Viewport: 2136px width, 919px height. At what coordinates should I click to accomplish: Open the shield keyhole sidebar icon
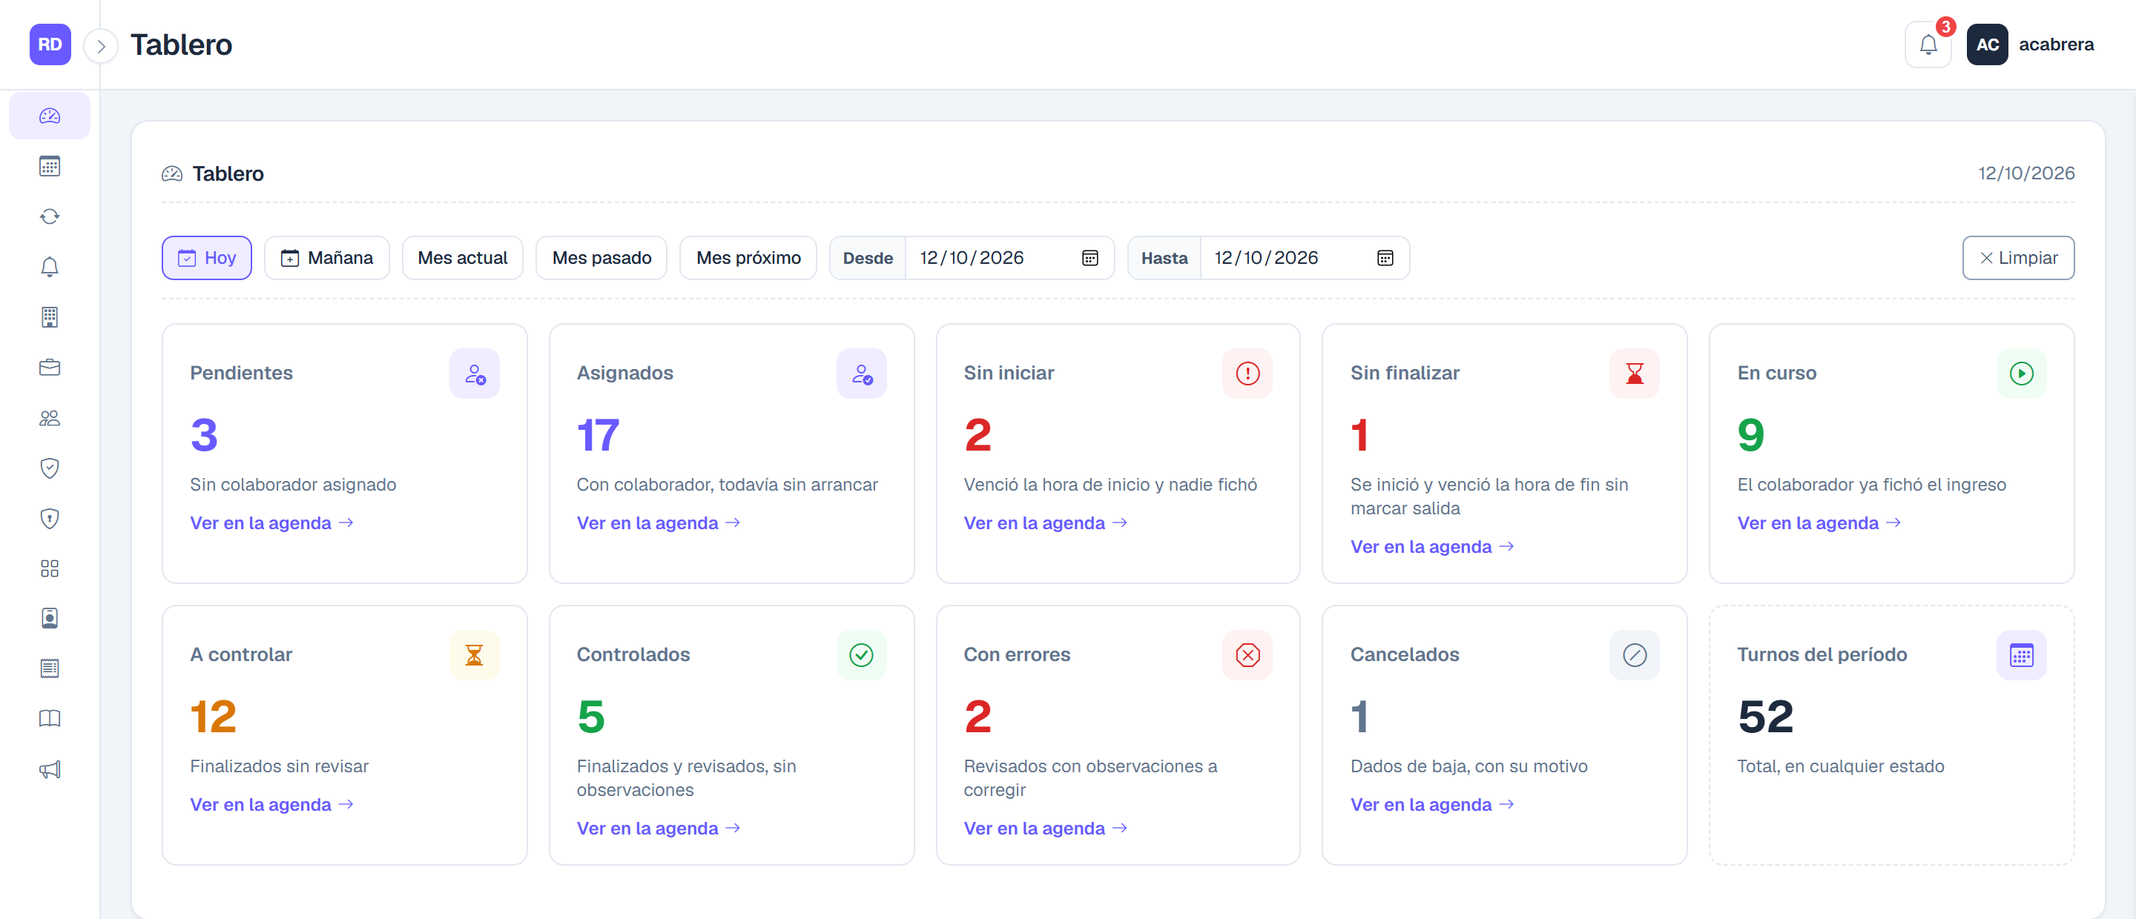50,518
